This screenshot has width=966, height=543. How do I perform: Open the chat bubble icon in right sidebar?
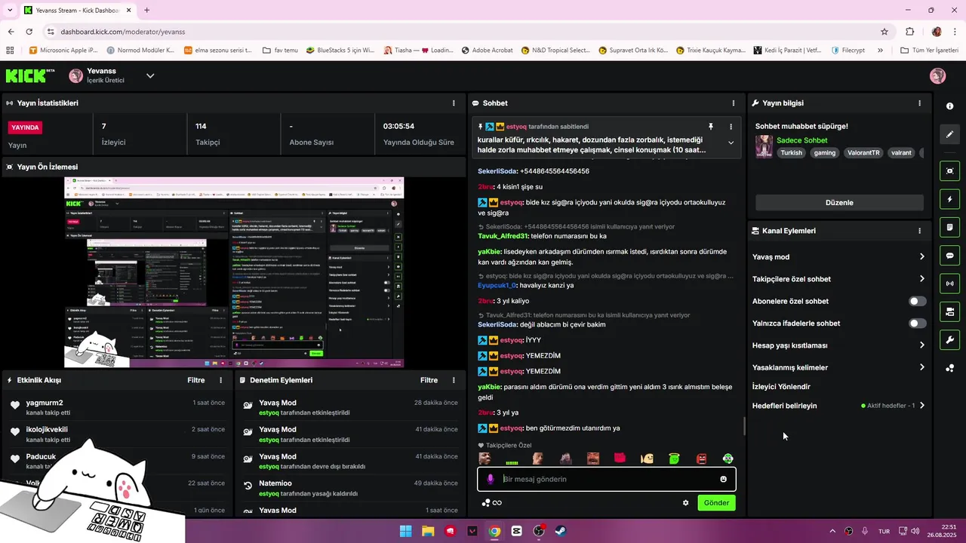coord(949,256)
